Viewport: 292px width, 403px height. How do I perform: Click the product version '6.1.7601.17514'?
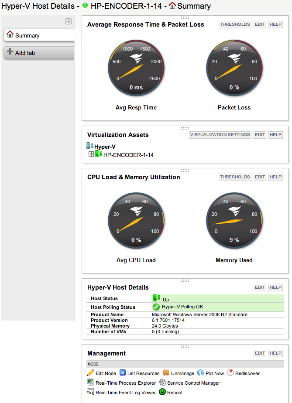(168, 320)
